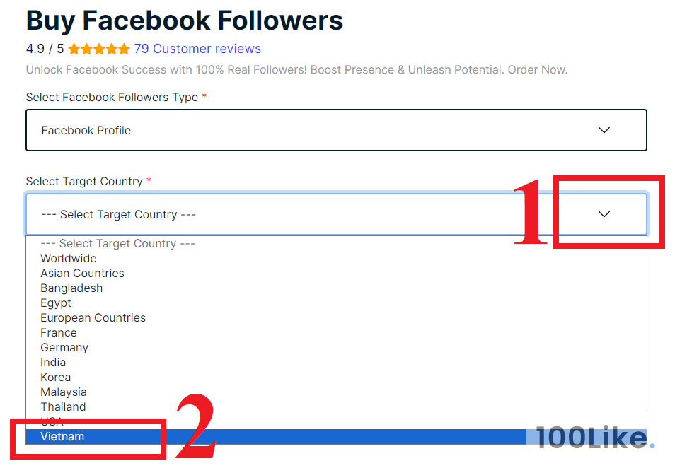675x468 pixels.
Task: Pick Germany as target country
Action: click(64, 348)
